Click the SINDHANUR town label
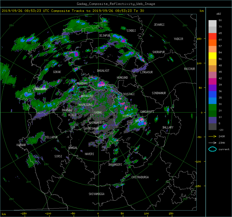This screenshot has width=232, height=217. point(159,93)
